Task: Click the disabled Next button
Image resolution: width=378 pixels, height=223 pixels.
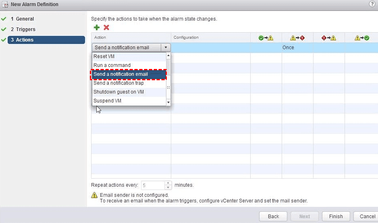Action: tap(305, 217)
